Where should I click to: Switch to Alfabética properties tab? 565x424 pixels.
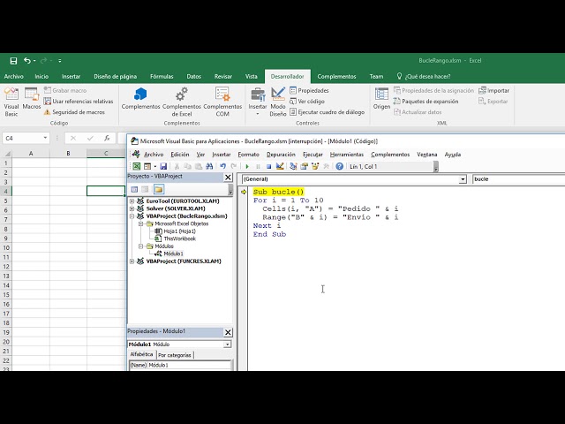(x=141, y=354)
